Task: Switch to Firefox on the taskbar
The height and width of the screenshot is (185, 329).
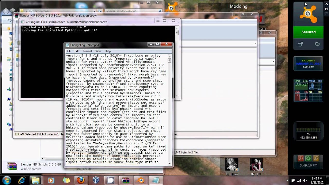Action: (81, 180)
